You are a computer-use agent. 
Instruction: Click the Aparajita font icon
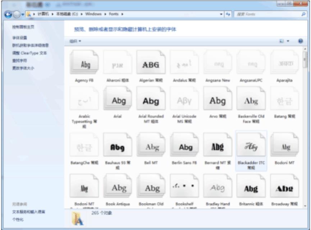coord(285,63)
